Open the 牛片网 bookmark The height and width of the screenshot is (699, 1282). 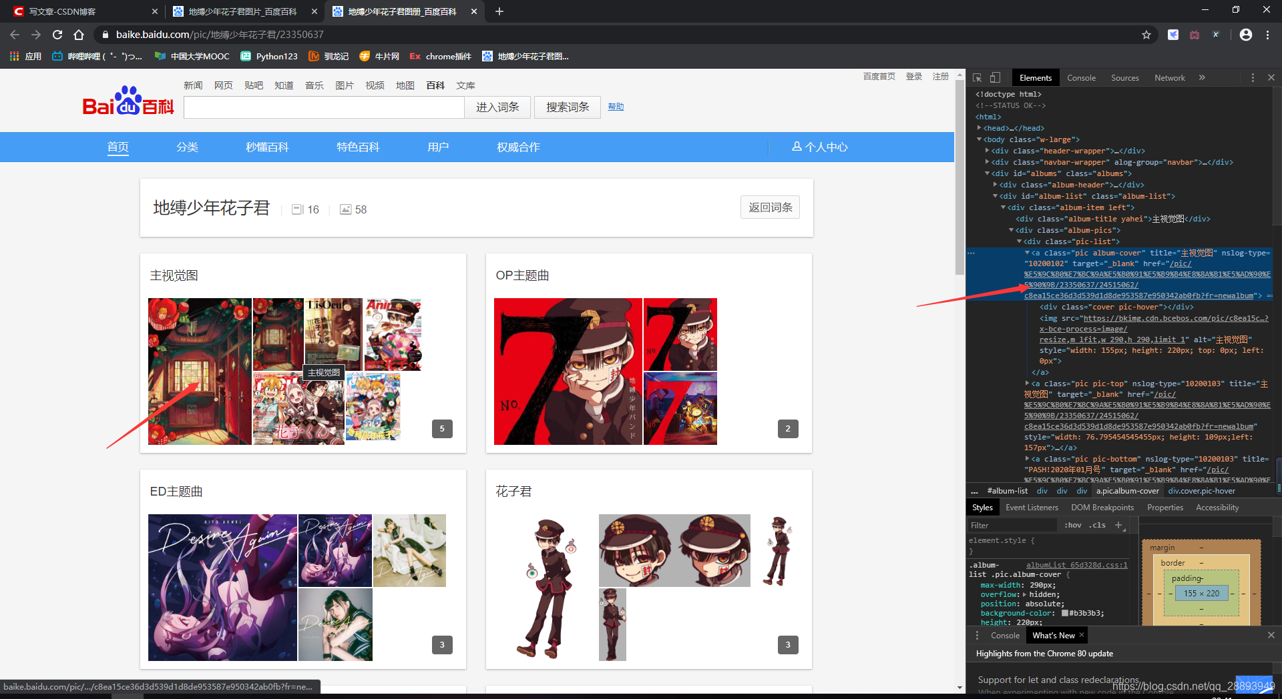[x=379, y=56]
